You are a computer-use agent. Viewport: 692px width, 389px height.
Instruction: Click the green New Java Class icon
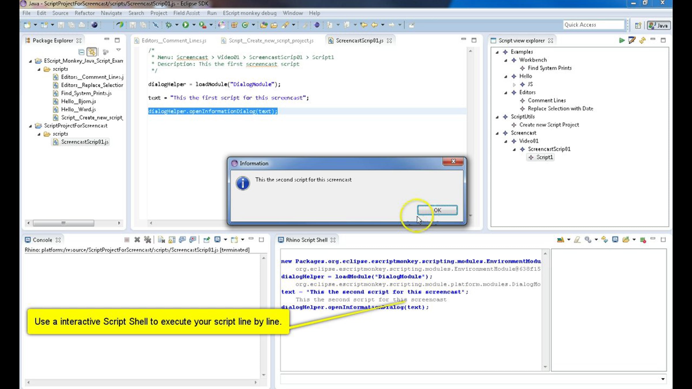(245, 25)
